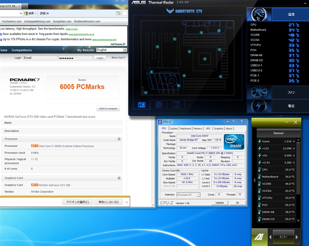Select the chassis view icon below the motherboard map

pos(176,105)
